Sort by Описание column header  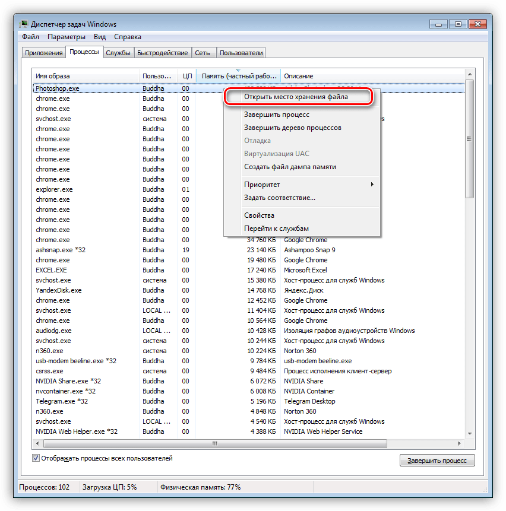tap(372, 76)
